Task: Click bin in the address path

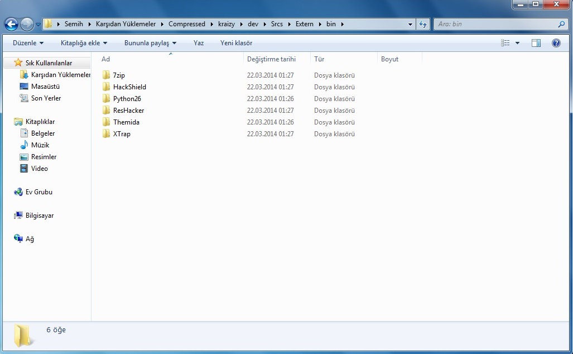Action: tap(331, 24)
